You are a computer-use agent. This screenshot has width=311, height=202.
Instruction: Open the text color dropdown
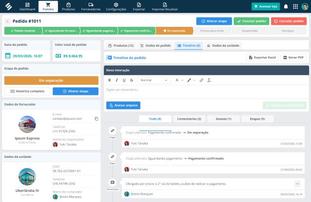(x=179, y=80)
